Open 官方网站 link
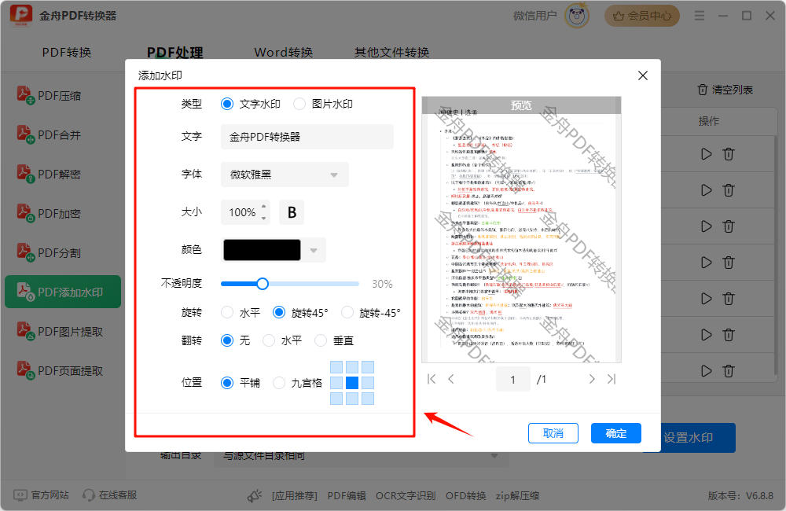The height and width of the screenshot is (511, 786). (x=41, y=495)
